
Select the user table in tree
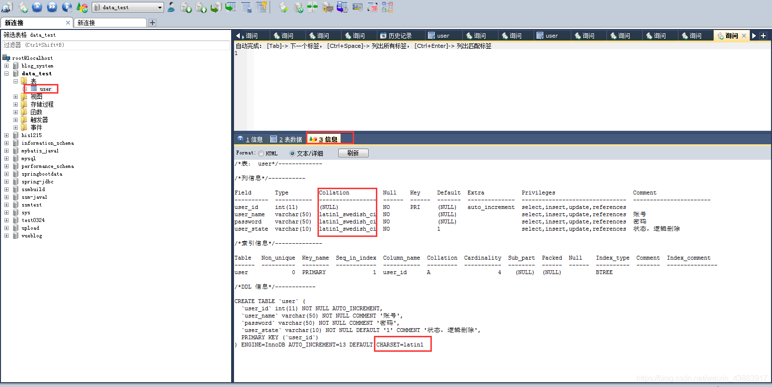[x=45, y=89]
